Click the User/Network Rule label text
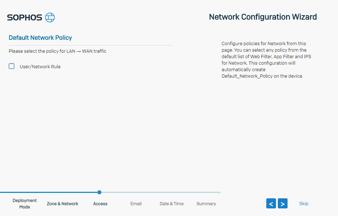The height and width of the screenshot is (216, 338). [40, 67]
